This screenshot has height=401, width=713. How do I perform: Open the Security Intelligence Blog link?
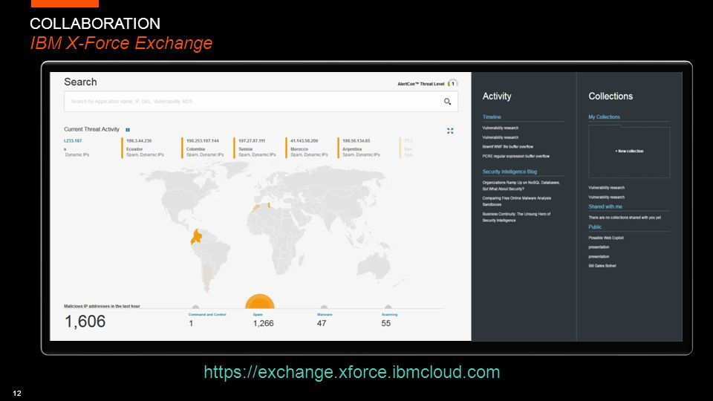pyautogui.click(x=509, y=172)
